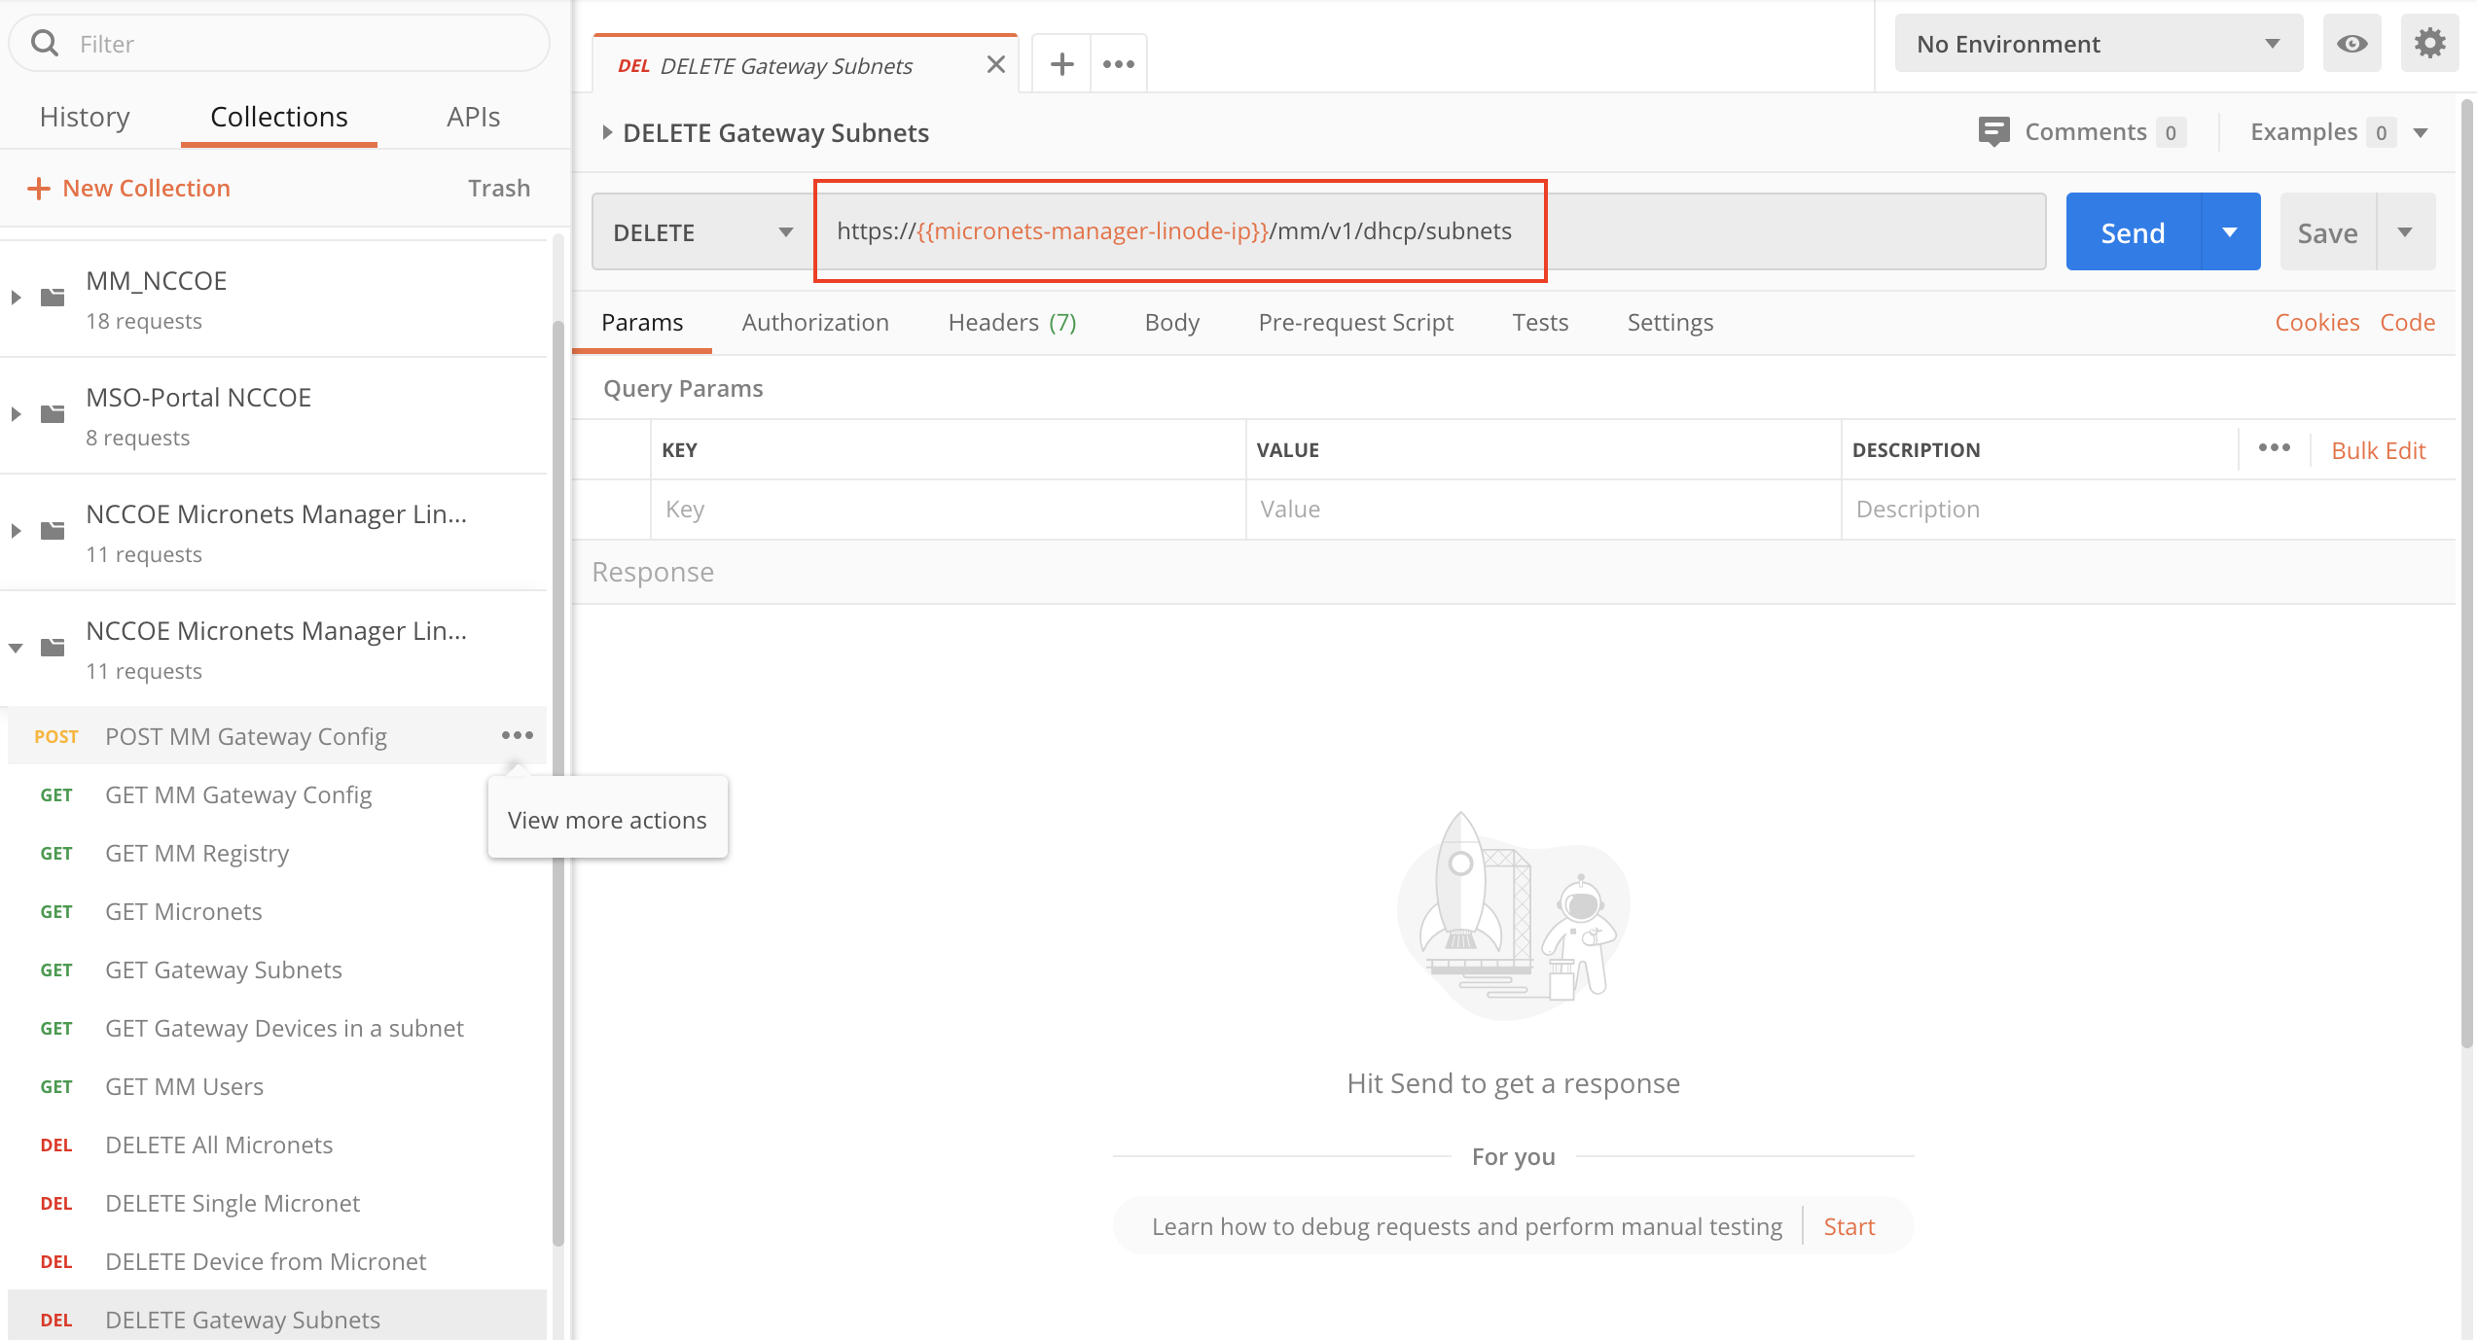Open the Save button dropdown arrow
Screen dimensions: 2477x1340
coord(2405,232)
